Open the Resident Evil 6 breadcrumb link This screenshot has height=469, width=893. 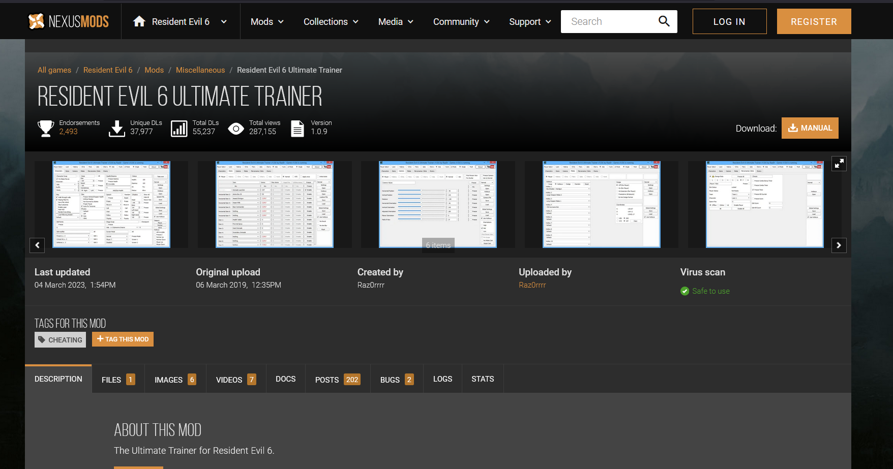click(x=108, y=70)
